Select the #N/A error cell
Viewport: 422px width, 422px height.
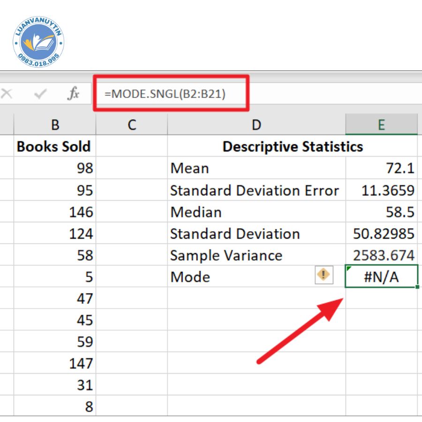[x=381, y=277]
